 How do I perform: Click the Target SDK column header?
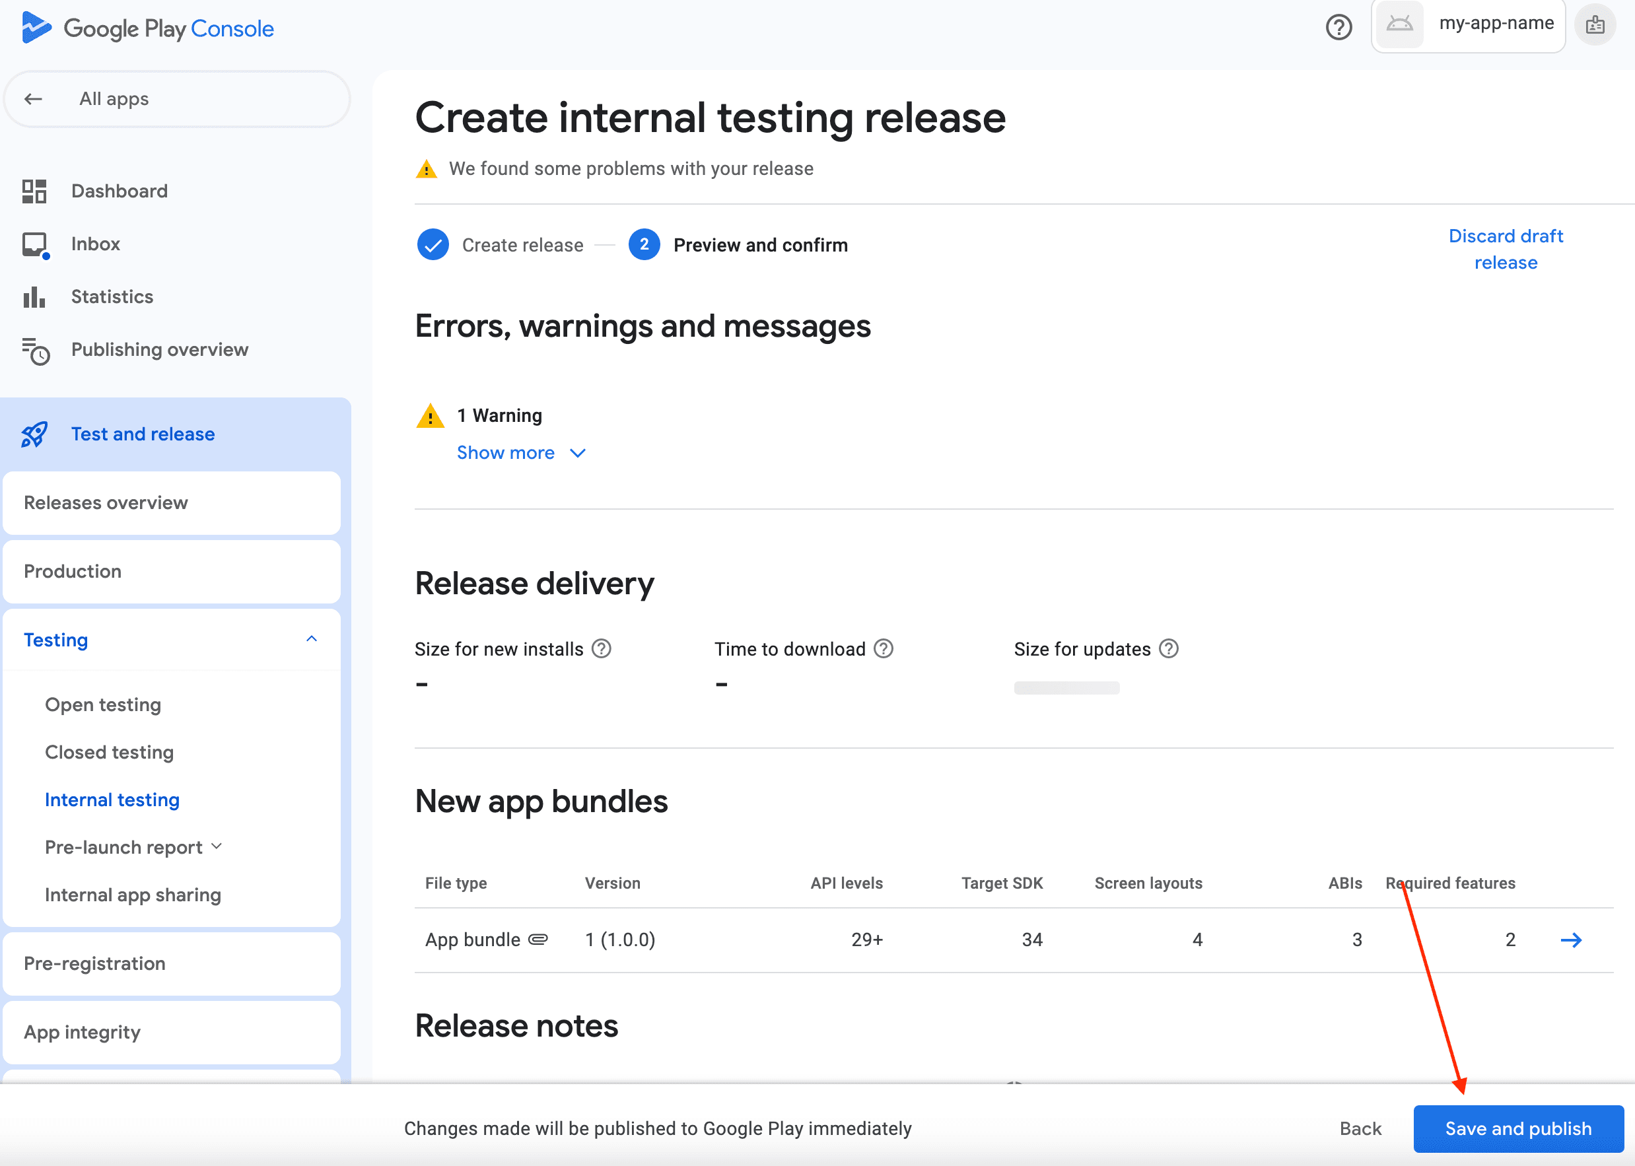1002,883
